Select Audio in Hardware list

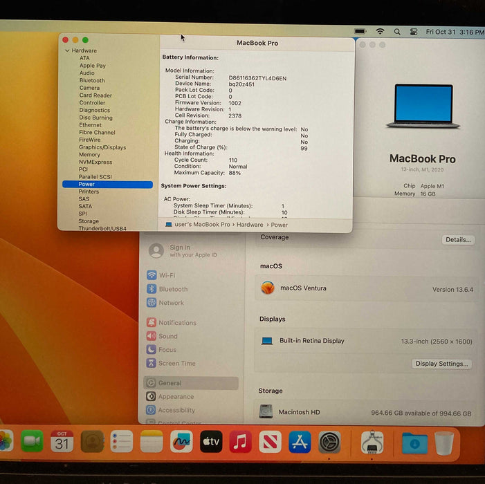[x=87, y=73]
